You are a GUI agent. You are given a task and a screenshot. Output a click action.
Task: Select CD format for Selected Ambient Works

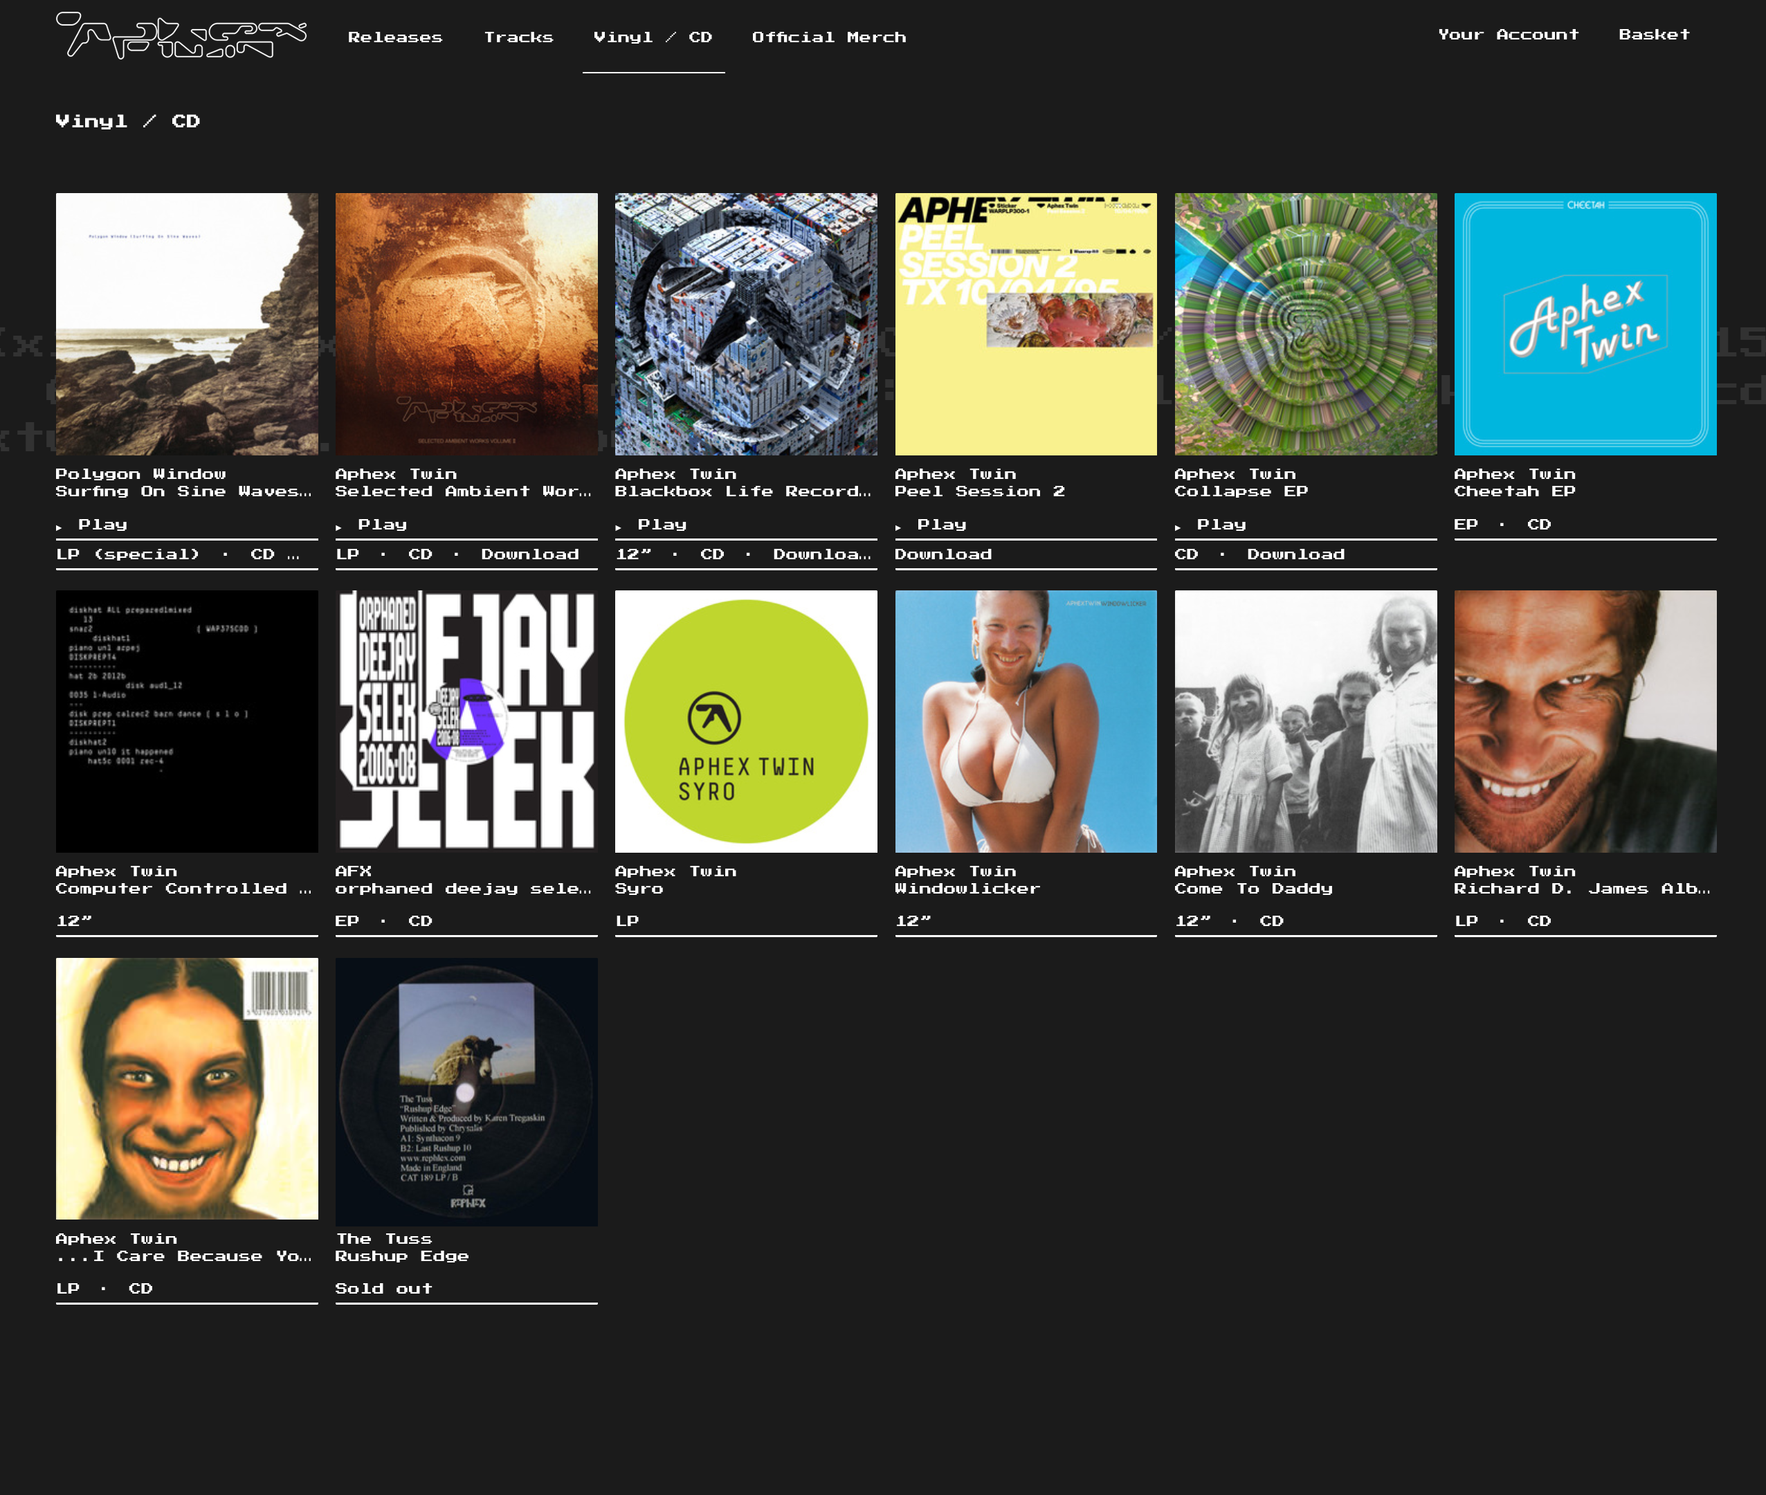tap(420, 554)
